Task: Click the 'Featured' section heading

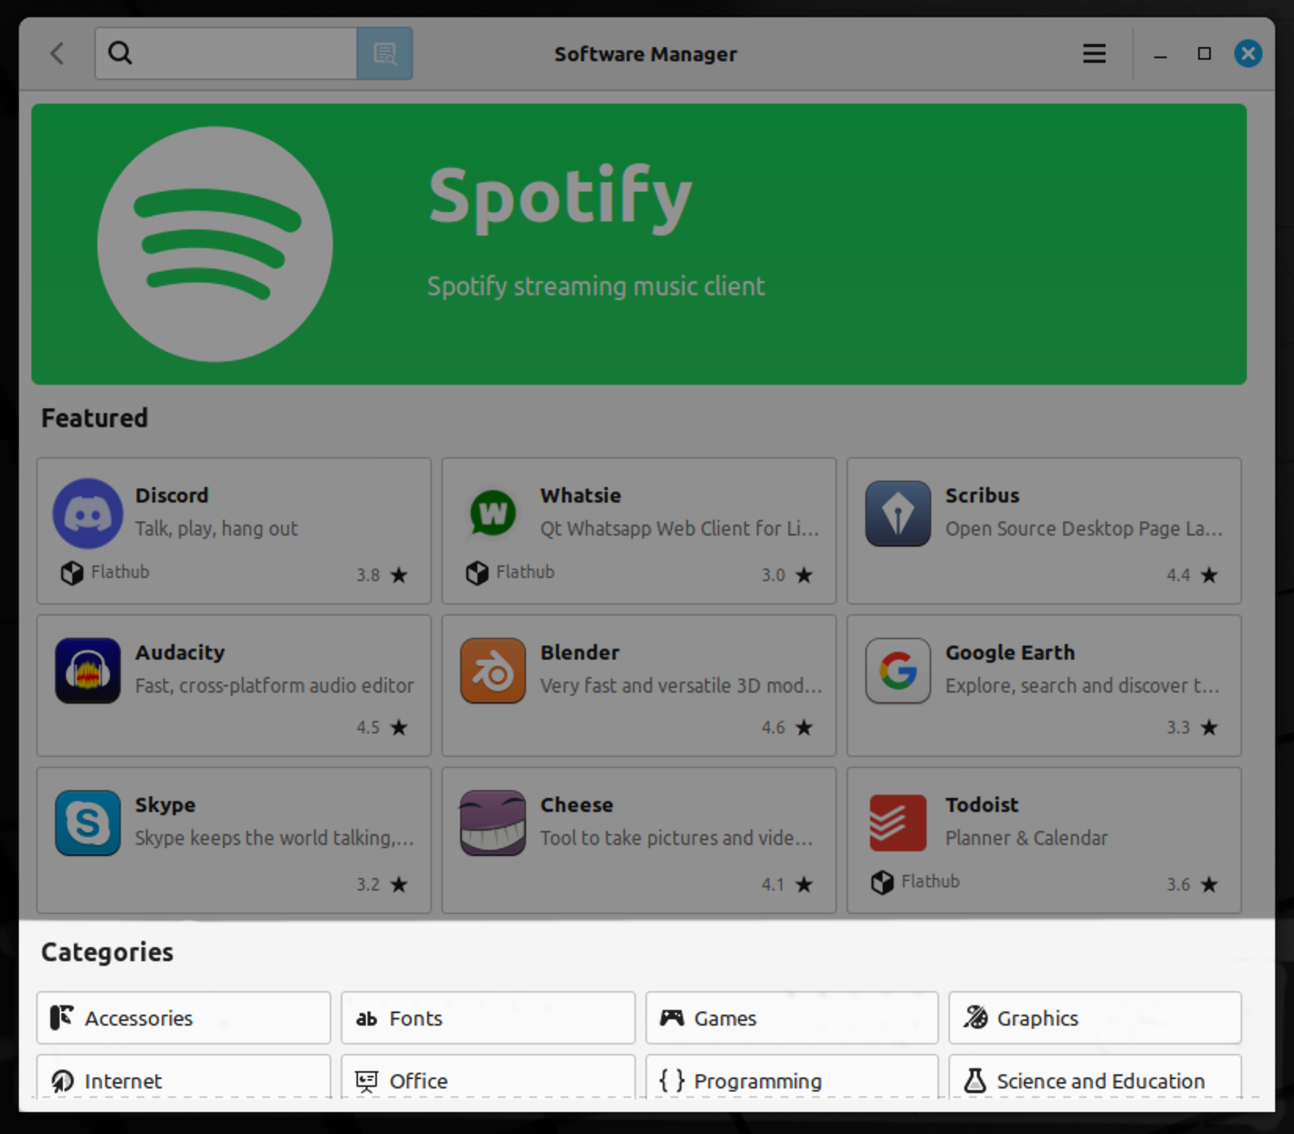Action: [94, 418]
